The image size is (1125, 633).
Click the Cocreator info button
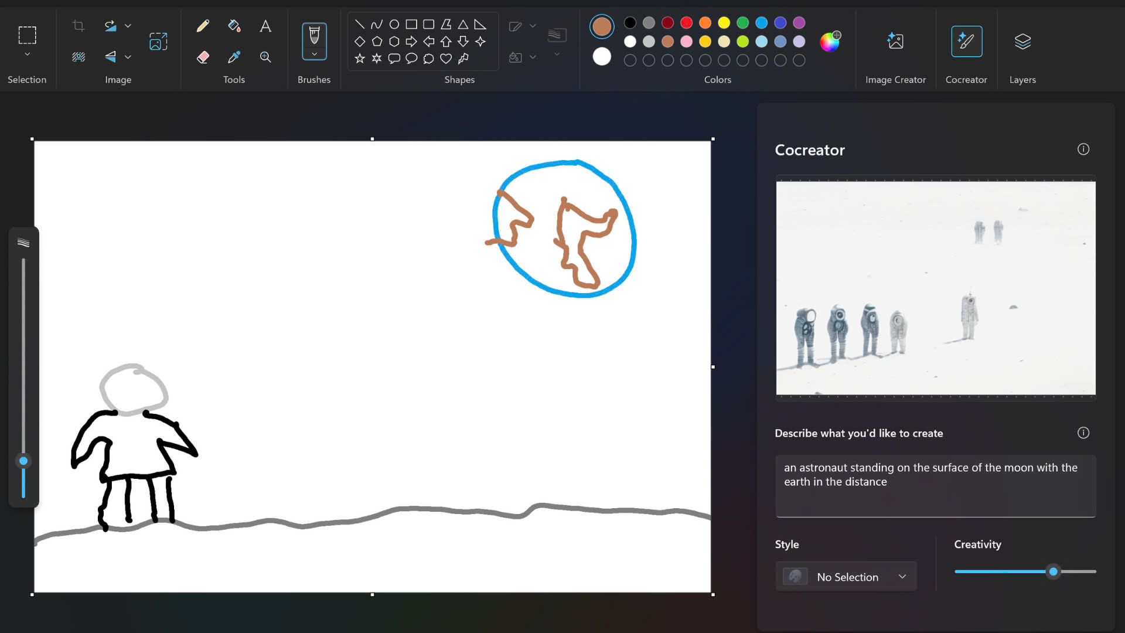pos(1083,149)
